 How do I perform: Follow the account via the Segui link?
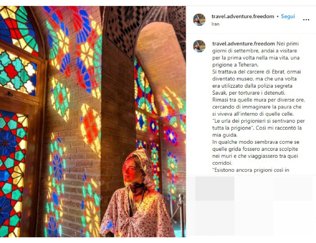tap(288, 16)
